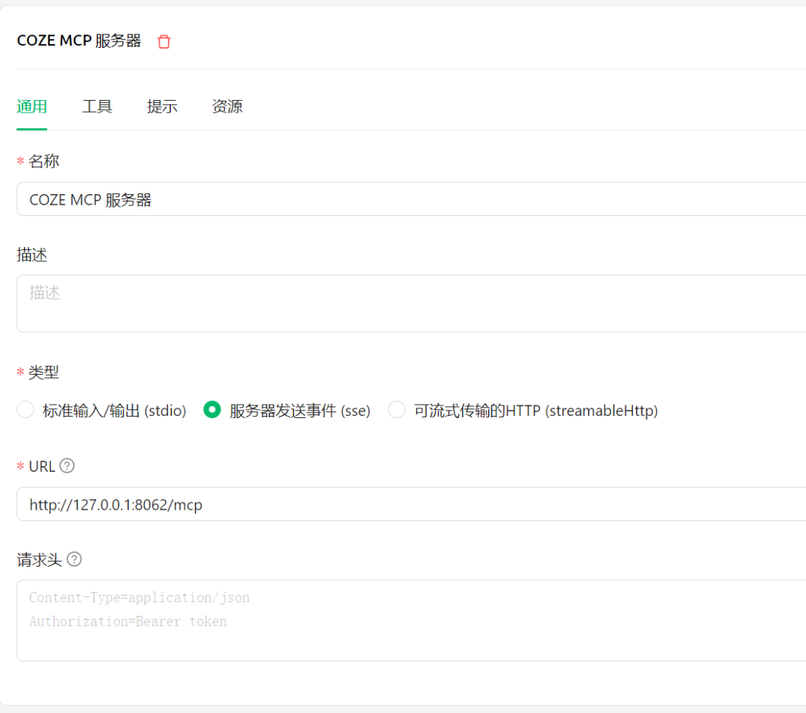Delete the COZE MCP server via trash icon
This screenshot has height=713, width=806.
[x=164, y=42]
